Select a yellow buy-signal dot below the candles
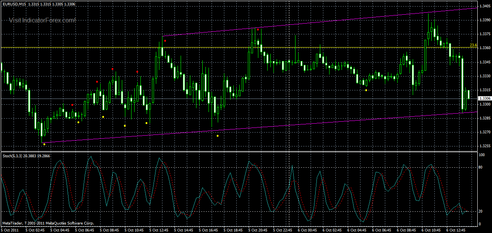Screen dimensions: 492x233 (x=102, y=117)
